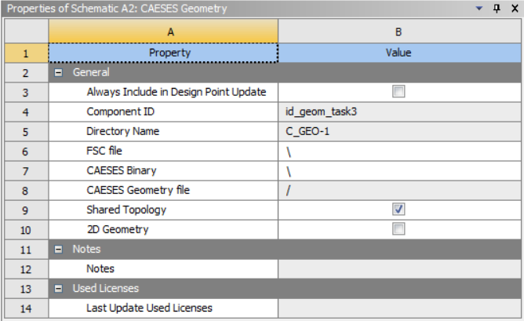Open the panel options dropdown arrow
The height and width of the screenshot is (321, 524).
tap(479, 9)
